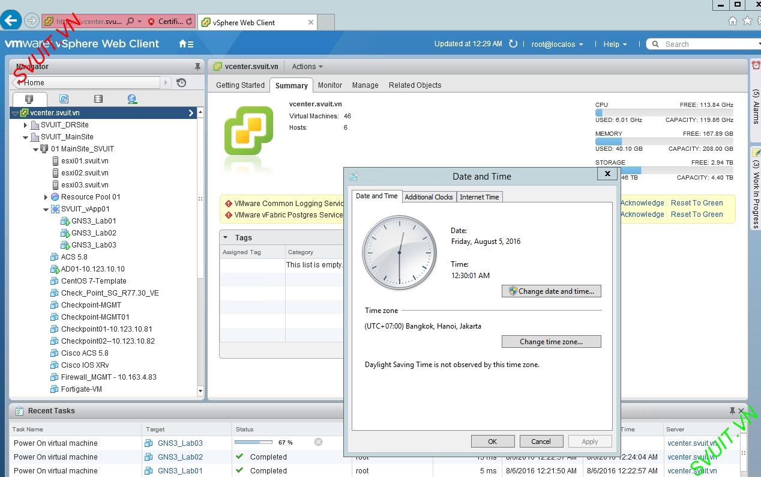Screen dimensions: 761x477
Task: Close the vSphere Web Client browser tab
Action: tap(311, 22)
